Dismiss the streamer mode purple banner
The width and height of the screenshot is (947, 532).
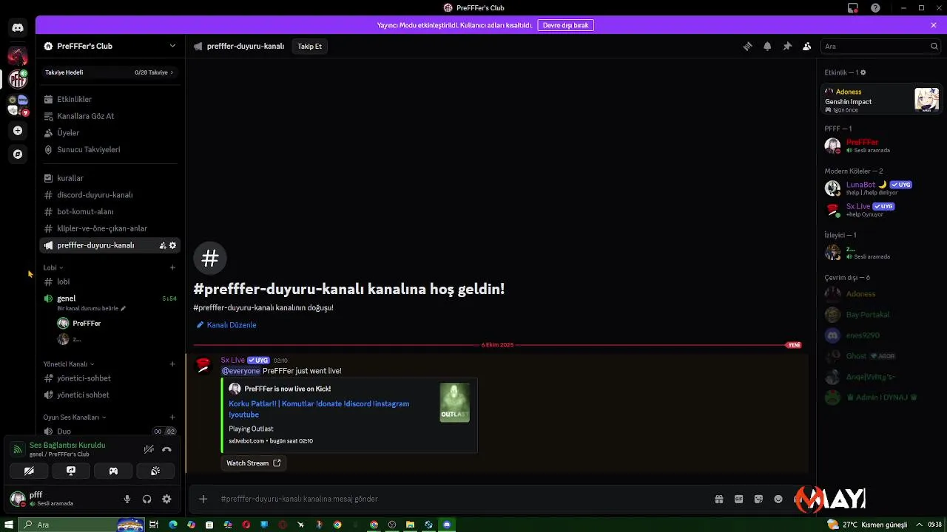coord(934,25)
